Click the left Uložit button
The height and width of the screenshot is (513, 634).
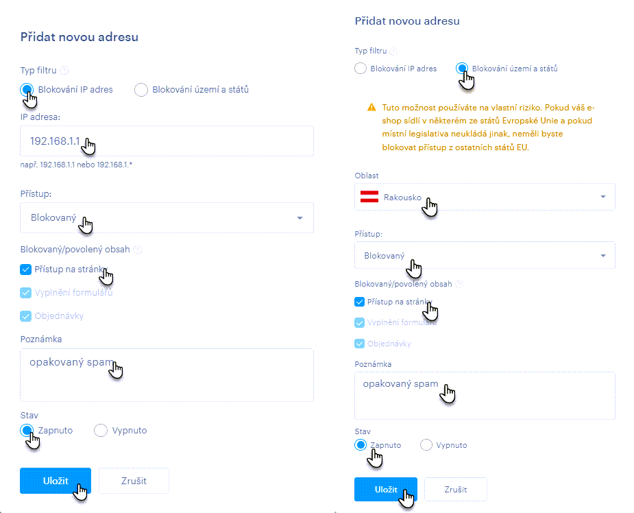[x=56, y=481]
